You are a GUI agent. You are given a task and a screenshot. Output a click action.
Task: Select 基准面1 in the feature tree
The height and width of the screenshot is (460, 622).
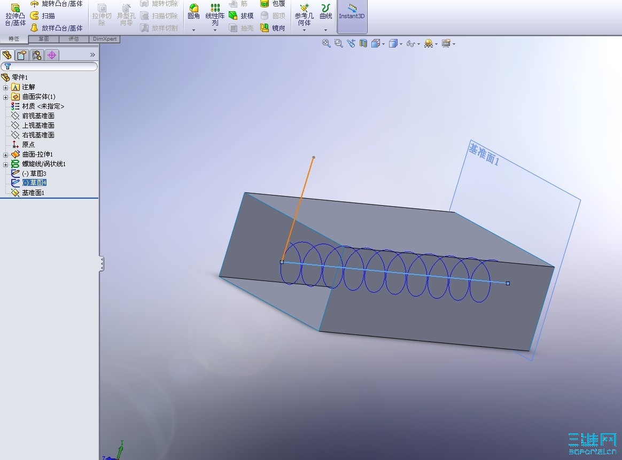click(28, 193)
